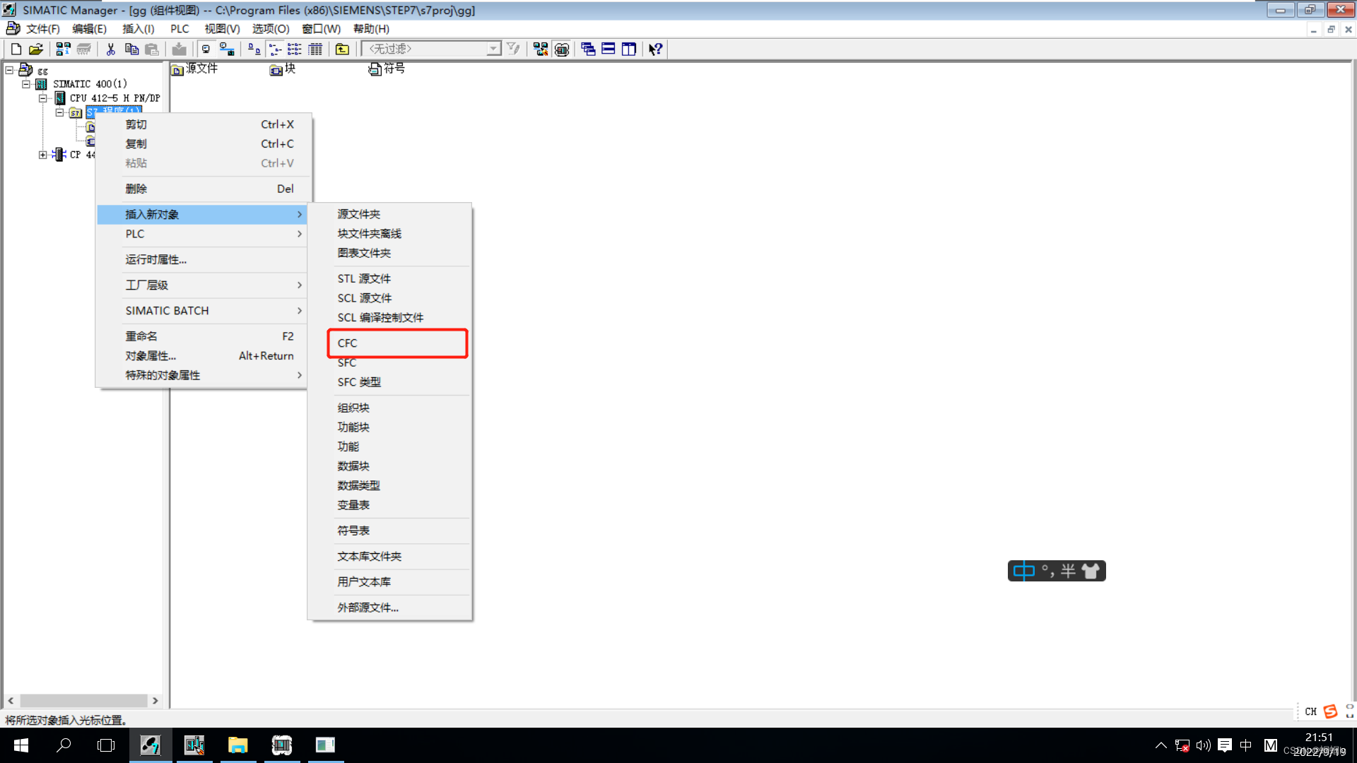
Task: Insert an SFC 类型 object
Action: pos(390,382)
